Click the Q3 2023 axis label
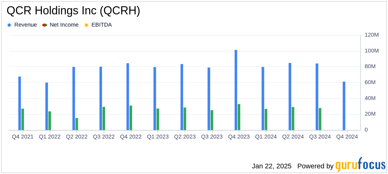Screen dimensions: 388x174 click(x=212, y=137)
